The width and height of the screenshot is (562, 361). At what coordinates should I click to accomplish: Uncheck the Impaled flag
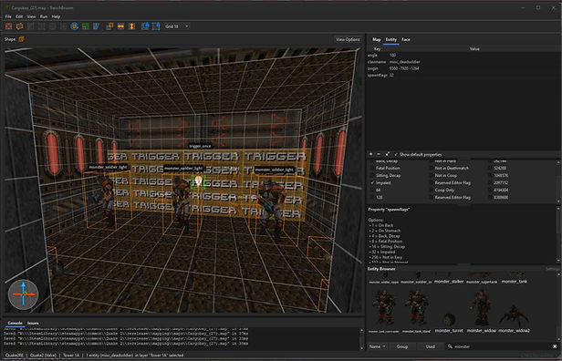(372, 182)
